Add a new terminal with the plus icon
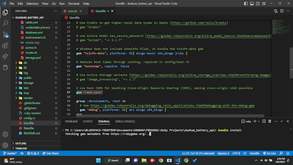The width and height of the screenshot is (293, 165). click(255, 121)
